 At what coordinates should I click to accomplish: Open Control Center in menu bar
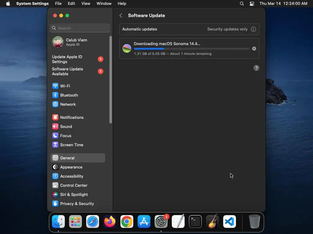click(252, 3)
